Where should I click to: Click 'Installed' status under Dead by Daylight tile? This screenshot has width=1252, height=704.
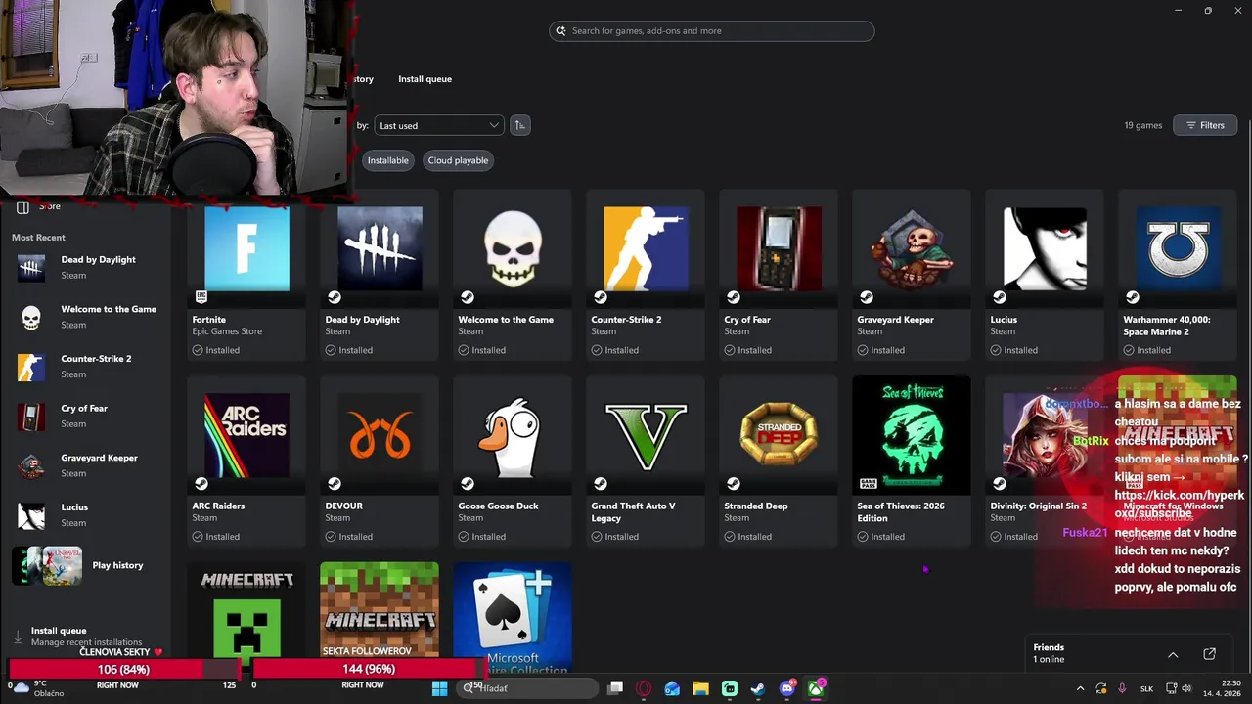[348, 350]
